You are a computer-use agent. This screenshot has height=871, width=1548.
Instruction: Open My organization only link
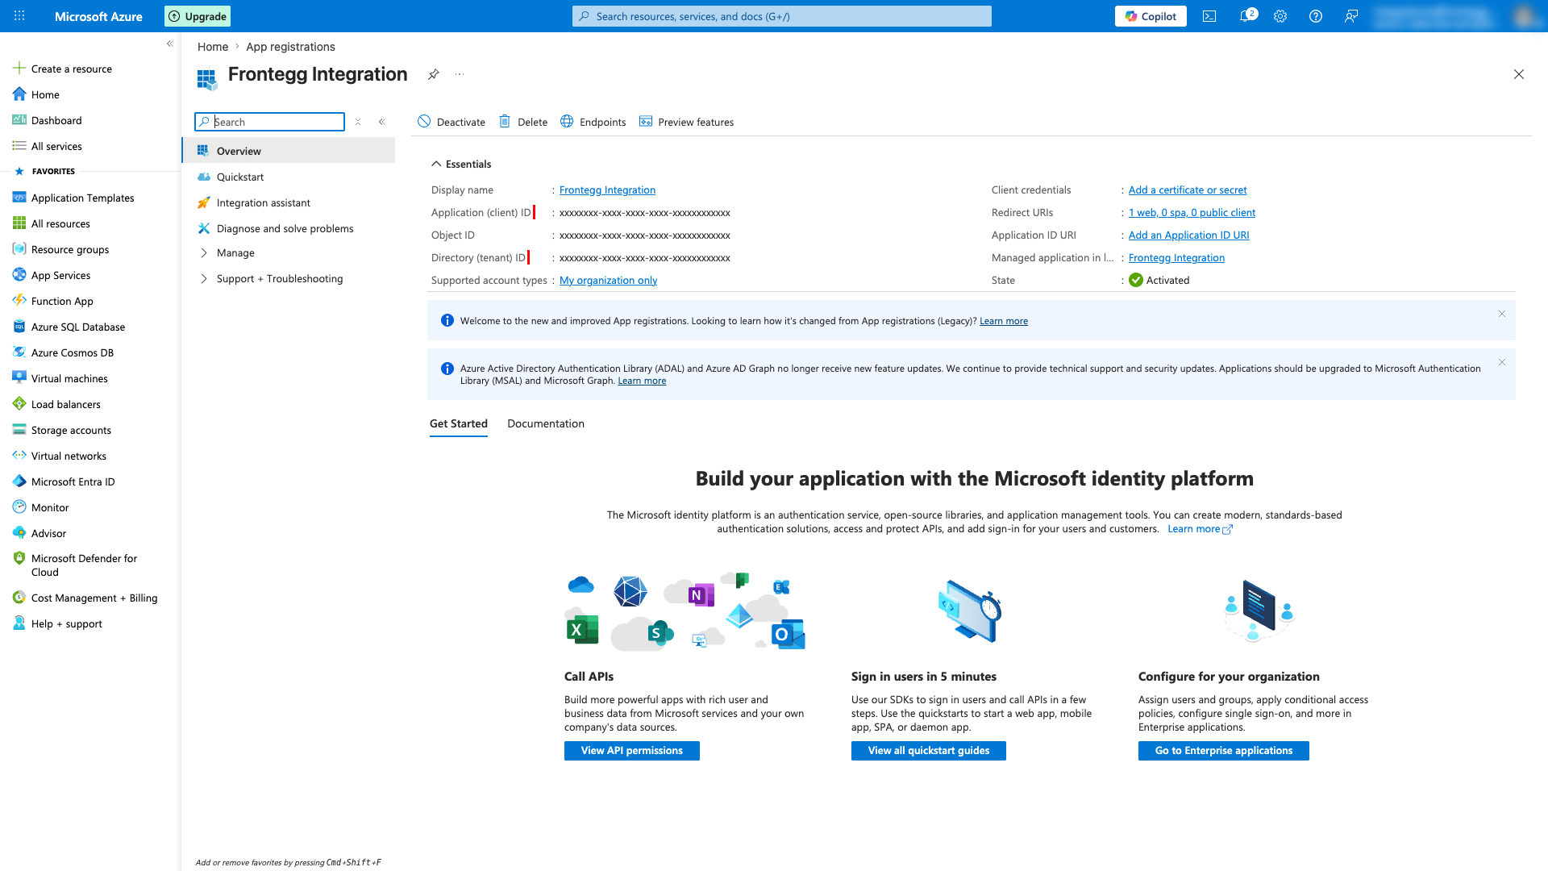pos(609,281)
